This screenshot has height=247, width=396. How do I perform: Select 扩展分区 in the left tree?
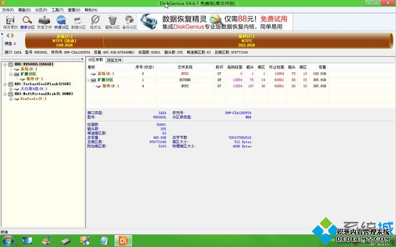point(29,74)
